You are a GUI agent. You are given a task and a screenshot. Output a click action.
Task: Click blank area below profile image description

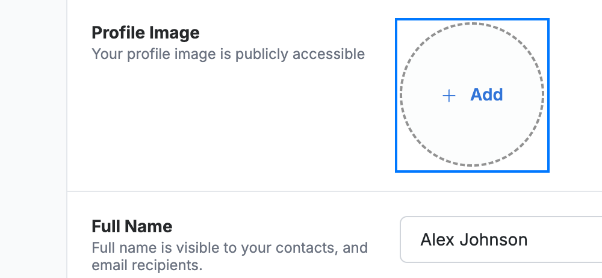228,123
